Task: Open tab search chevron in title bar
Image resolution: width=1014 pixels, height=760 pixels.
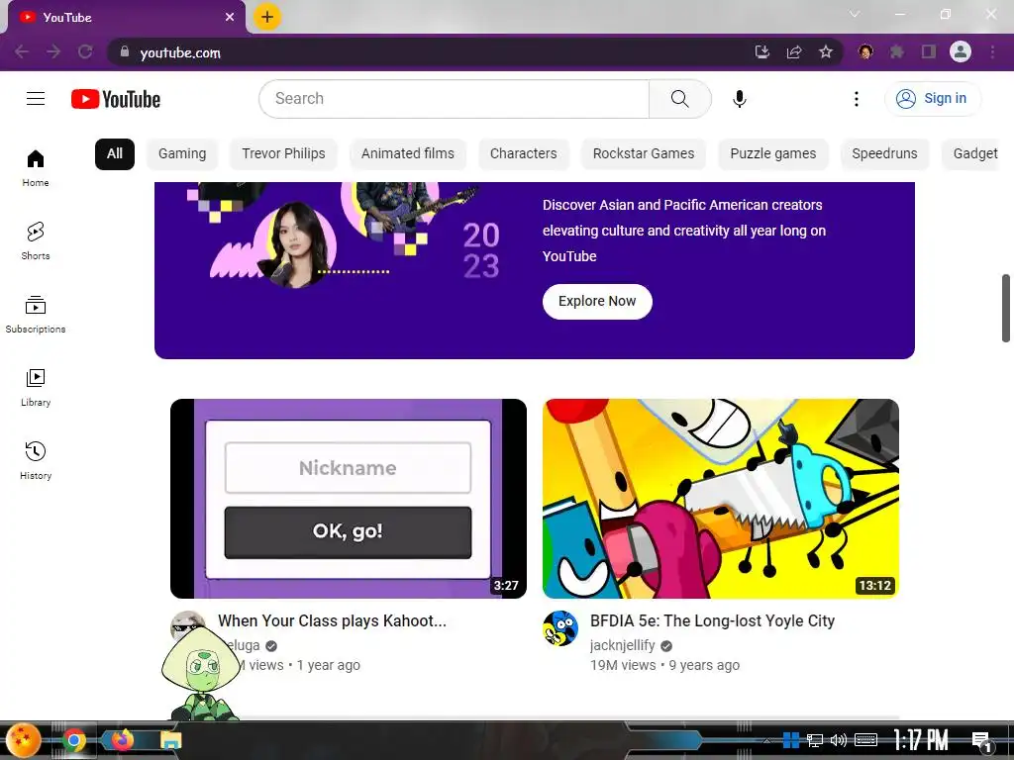Action: click(855, 14)
